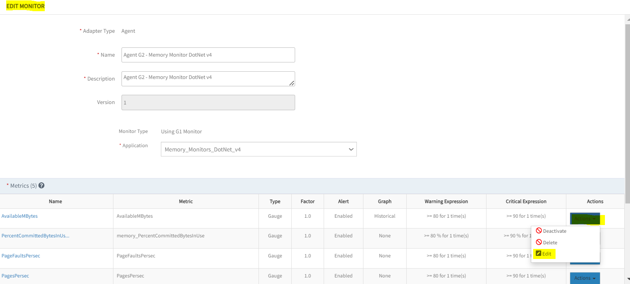630x284 pixels.
Task: Click Historical graph cell for AvailableMBytes
Action: 385,216
